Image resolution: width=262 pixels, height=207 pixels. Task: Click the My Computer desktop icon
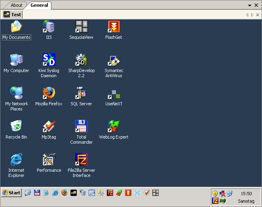pos(16,63)
